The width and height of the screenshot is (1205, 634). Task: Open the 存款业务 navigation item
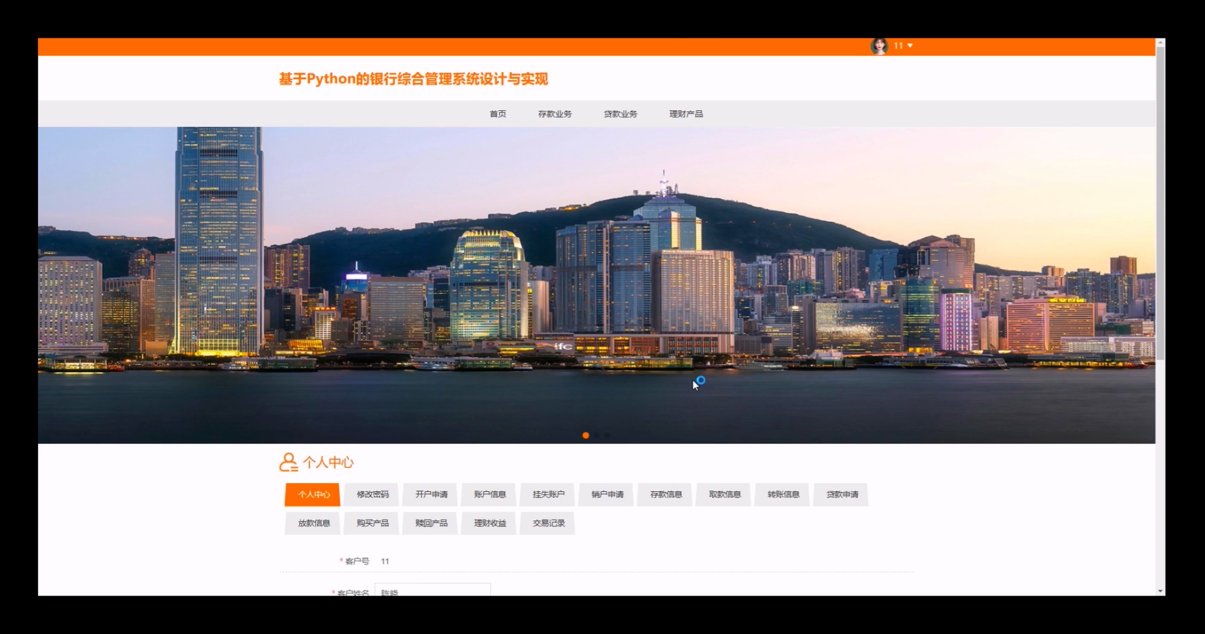[x=554, y=114]
